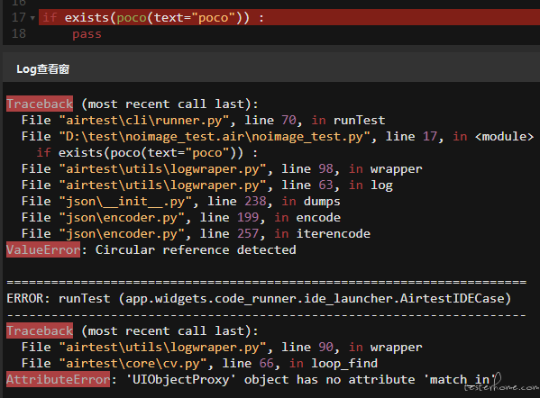Image resolution: width=540 pixels, height=398 pixels.
Task: Click the 'Log查看窗' panel title
Action: tap(42, 68)
